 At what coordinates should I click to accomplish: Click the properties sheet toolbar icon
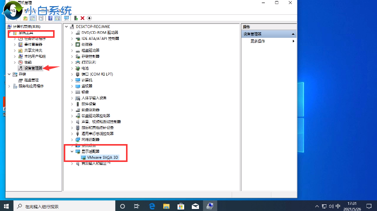(41, 18)
